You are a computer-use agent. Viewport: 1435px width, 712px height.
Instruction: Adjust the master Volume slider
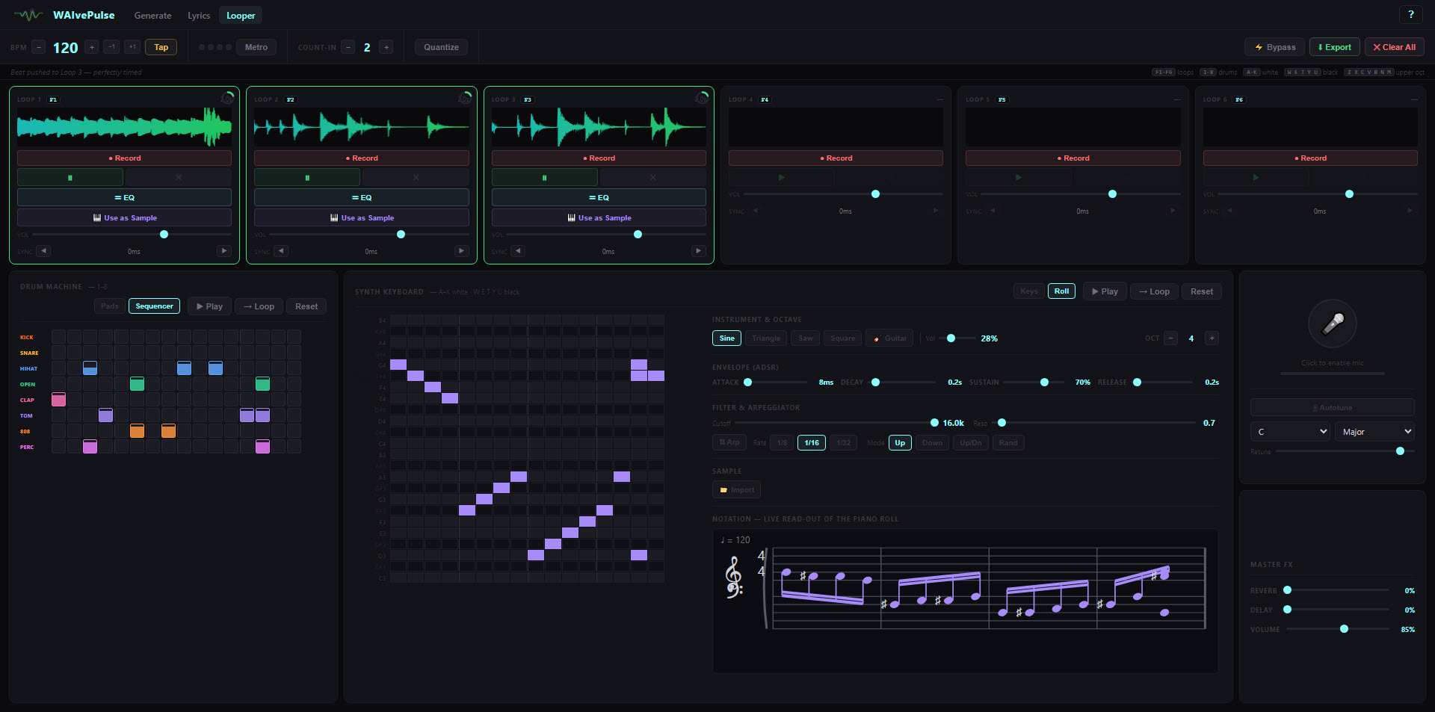(1338, 629)
